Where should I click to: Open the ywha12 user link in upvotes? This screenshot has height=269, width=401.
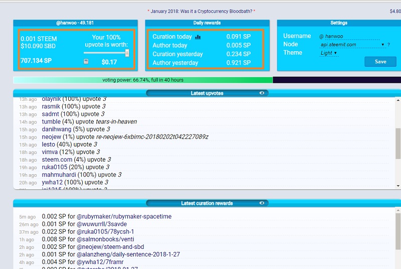[52, 182]
